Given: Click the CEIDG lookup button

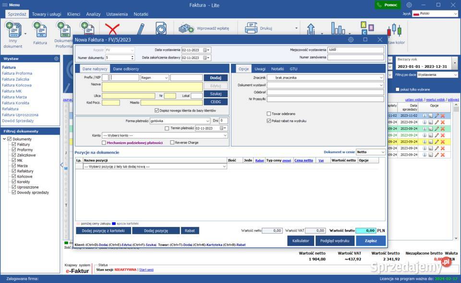Looking at the screenshot, I should coord(216,102).
